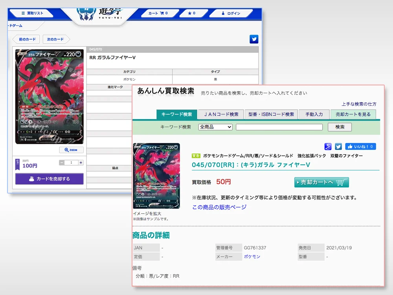
Task: Increase quantity with plus button
Action: [81, 162]
